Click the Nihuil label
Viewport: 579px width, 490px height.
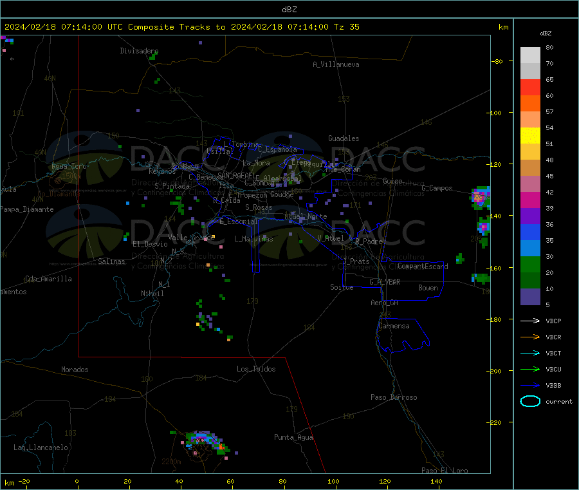152,294
